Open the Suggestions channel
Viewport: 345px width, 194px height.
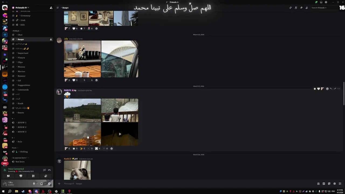click(32, 85)
